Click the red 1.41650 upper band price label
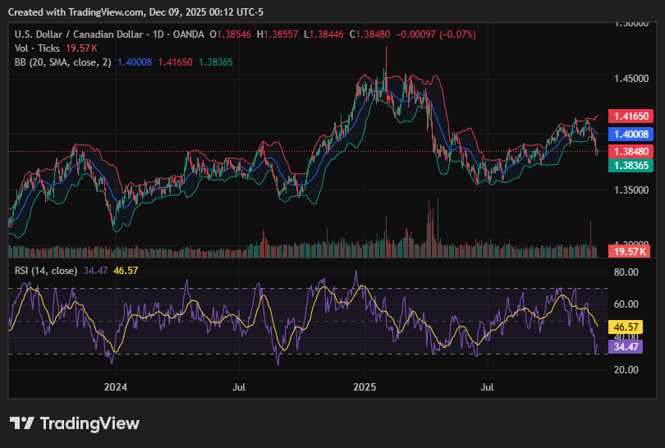The height and width of the screenshot is (448, 665). 628,117
